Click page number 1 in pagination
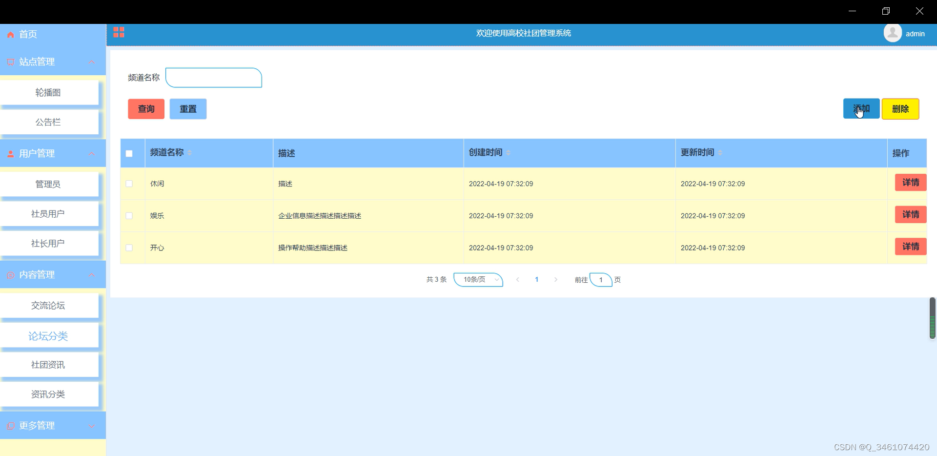 [537, 280]
